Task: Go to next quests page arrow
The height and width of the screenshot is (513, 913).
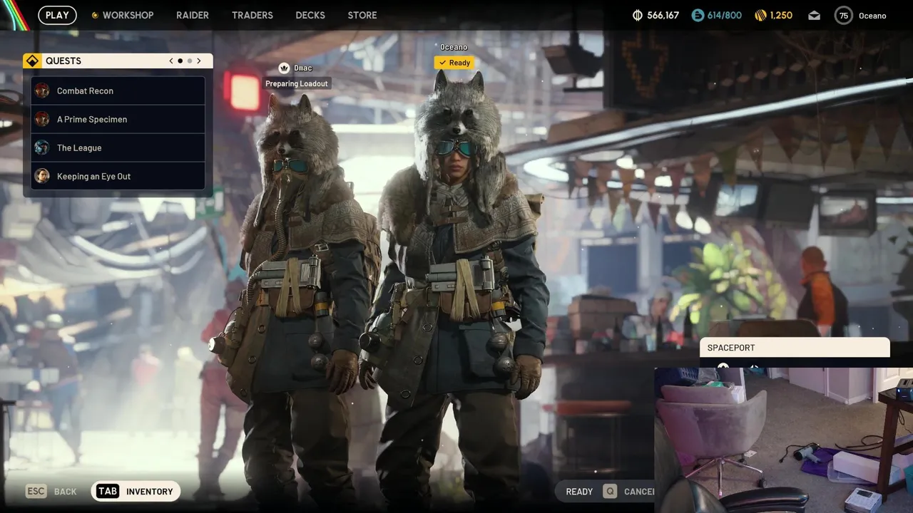Action: click(199, 61)
